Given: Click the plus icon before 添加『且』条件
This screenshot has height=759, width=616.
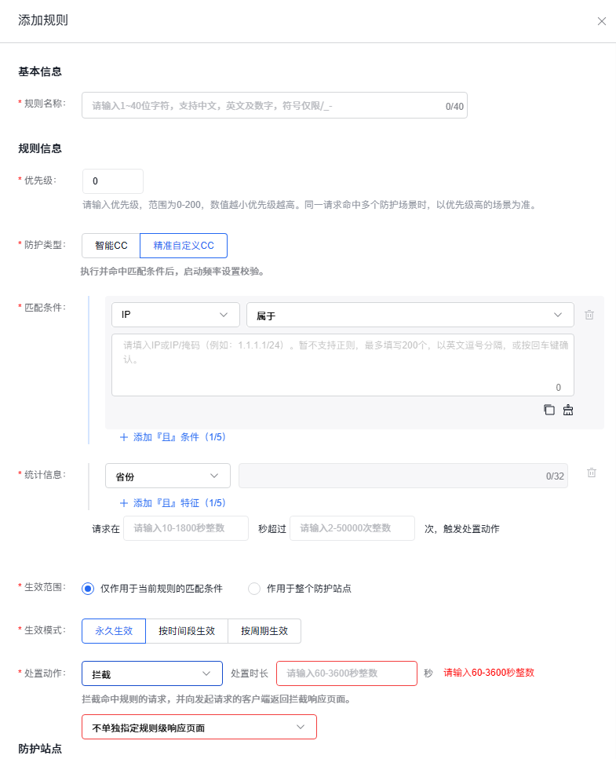Looking at the screenshot, I should (124, 437).
